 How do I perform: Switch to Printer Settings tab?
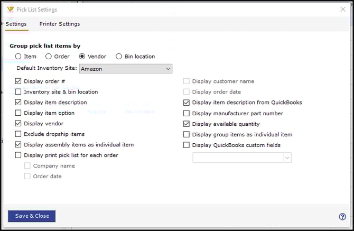(60, 24)
